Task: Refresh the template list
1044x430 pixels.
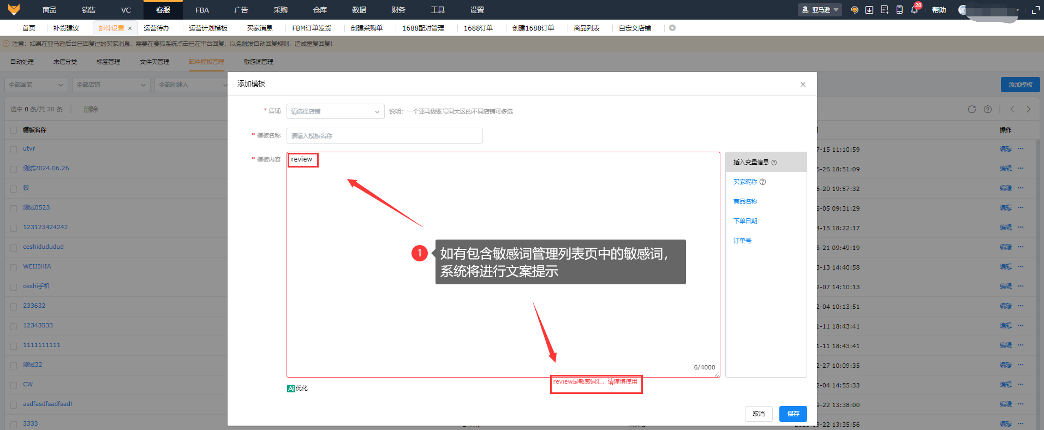Action: (x=972, y=109)
